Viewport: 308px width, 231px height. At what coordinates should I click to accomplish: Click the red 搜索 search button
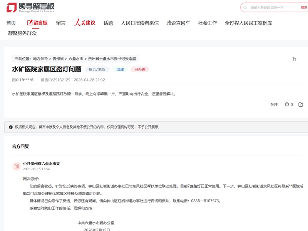pyautogui.click(x=304, y=7)
